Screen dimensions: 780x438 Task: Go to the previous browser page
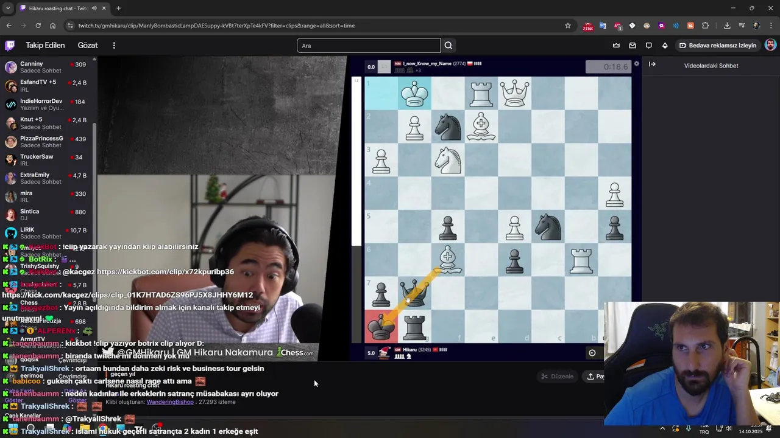click(9, 26)
